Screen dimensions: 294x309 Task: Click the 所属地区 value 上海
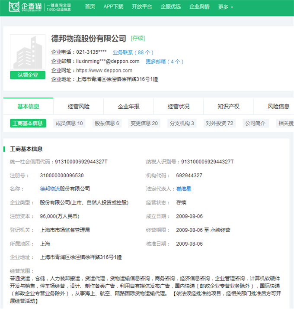click(45, 244)
